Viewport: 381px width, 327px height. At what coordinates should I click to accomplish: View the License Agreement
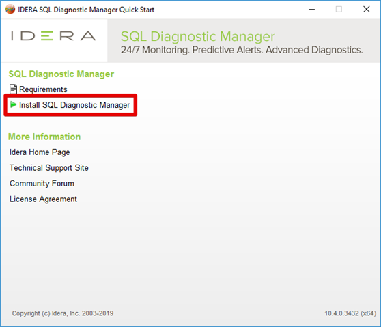tap(43, 199)
